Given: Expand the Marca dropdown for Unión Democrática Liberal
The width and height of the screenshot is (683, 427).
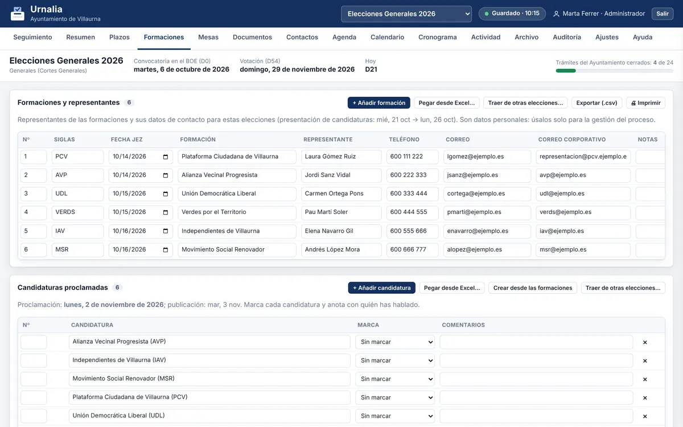Looking at the screenshot, I should click(395, 416).
